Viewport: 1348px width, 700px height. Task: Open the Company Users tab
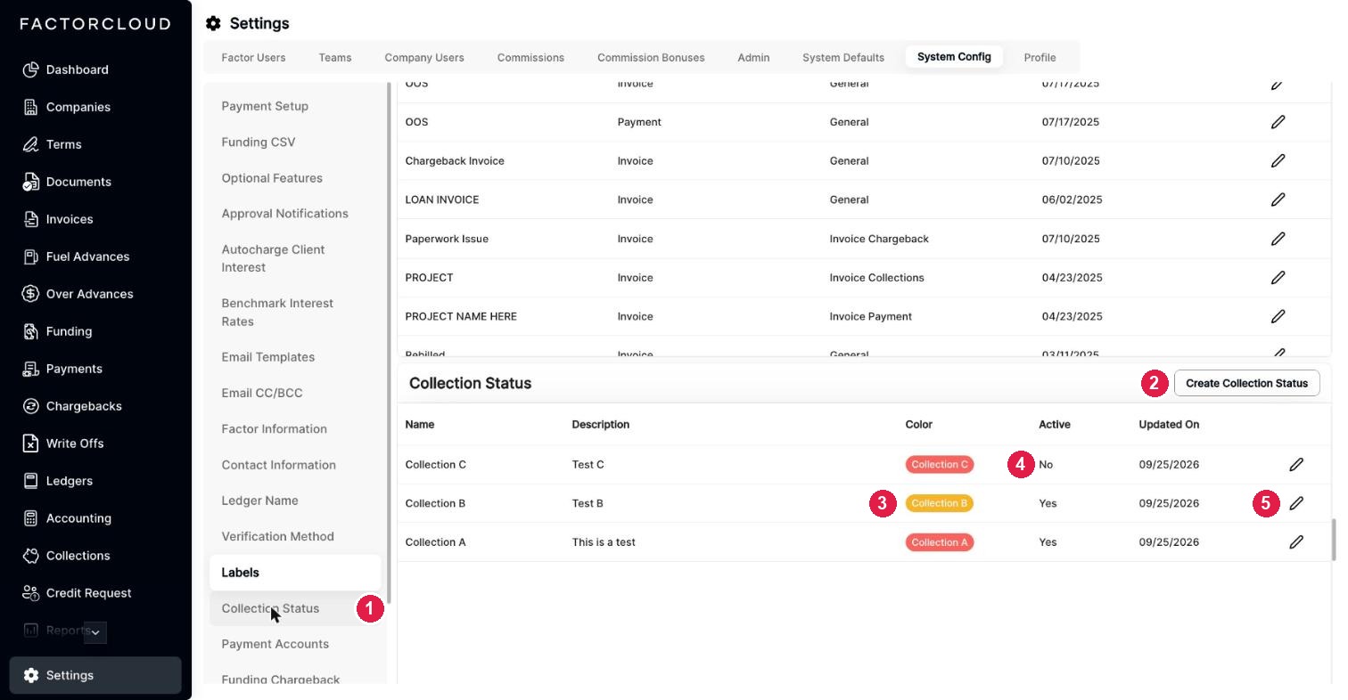pyautogui.click(x=424, y=57)
